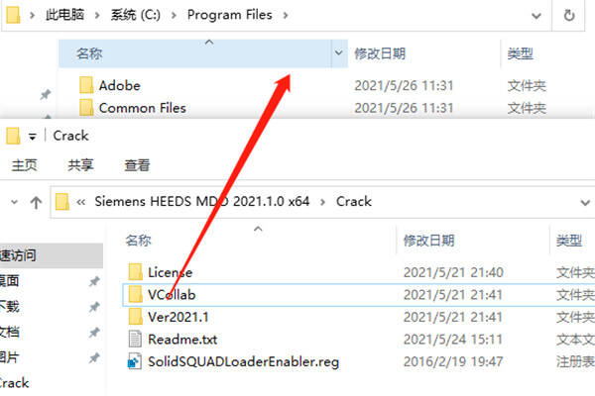Click the up-arrow navigation icon in Crack window
The width and height of the screenshot is (595, 396).
coord(36,202)
